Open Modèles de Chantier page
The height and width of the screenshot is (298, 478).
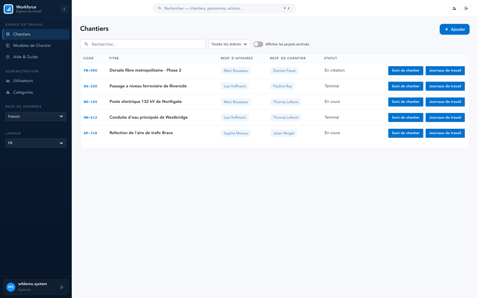(x=36, y=46)
